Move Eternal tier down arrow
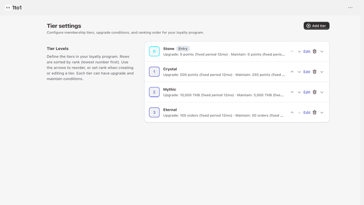The height and width of the screenshot is (205, 364). coord(299,113)
